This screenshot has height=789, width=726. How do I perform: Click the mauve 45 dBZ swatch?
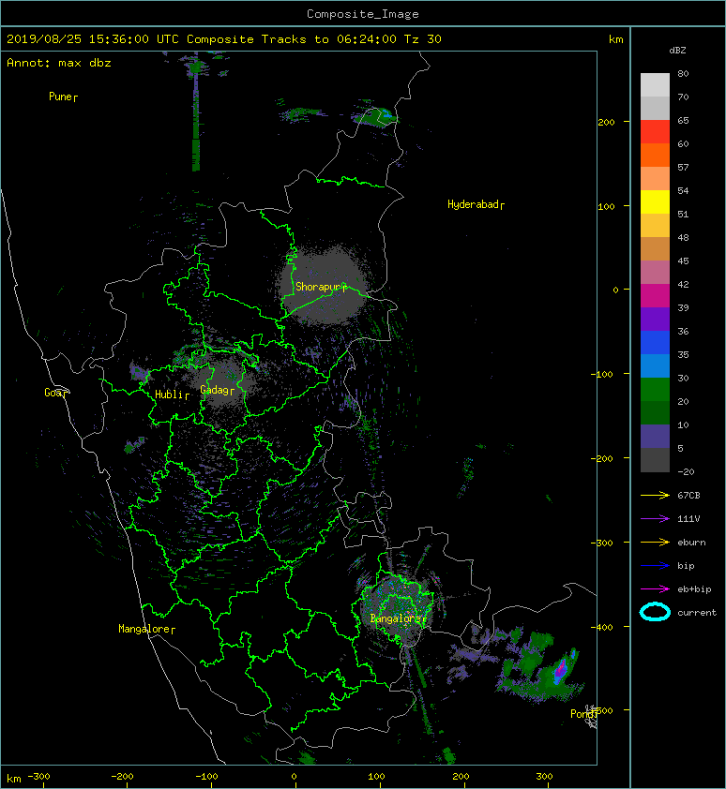click(655, 273)
